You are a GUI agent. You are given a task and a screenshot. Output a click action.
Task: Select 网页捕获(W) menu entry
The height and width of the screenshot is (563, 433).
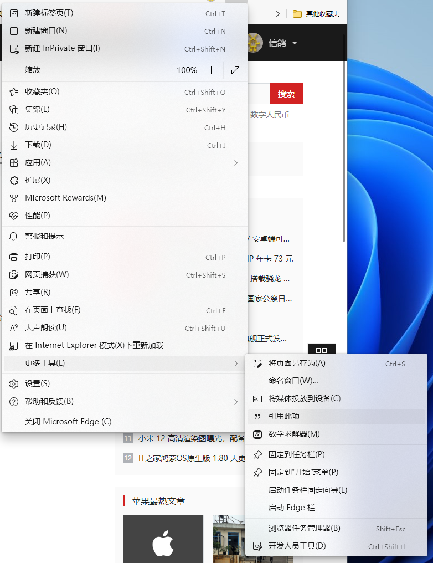pyautogui.click(x=125, y=275)
